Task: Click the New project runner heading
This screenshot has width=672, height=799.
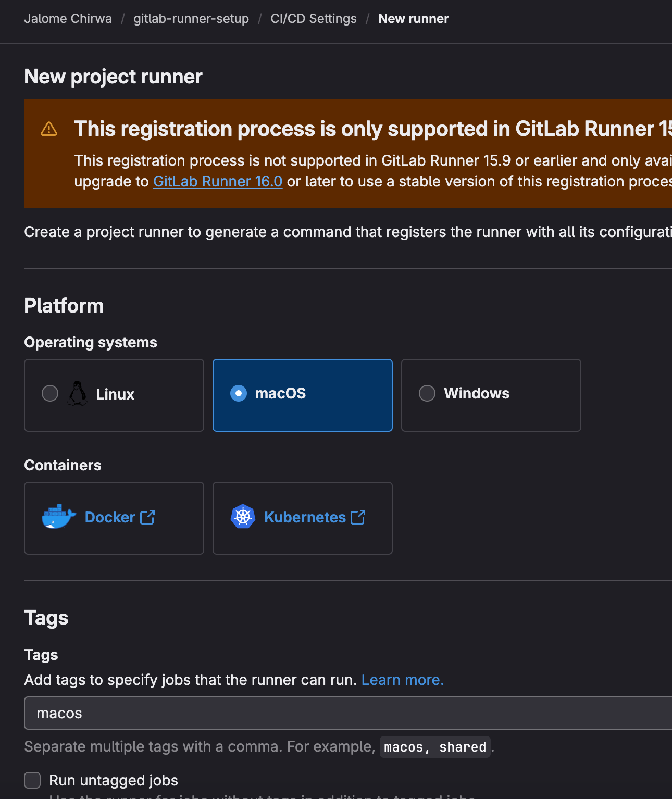Action: pos(113,77)
